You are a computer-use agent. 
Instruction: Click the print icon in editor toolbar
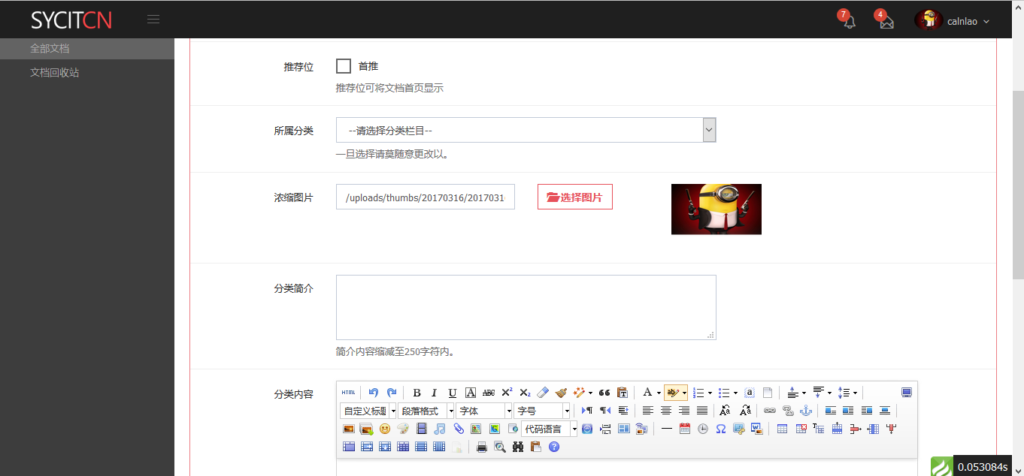[482, 447]
